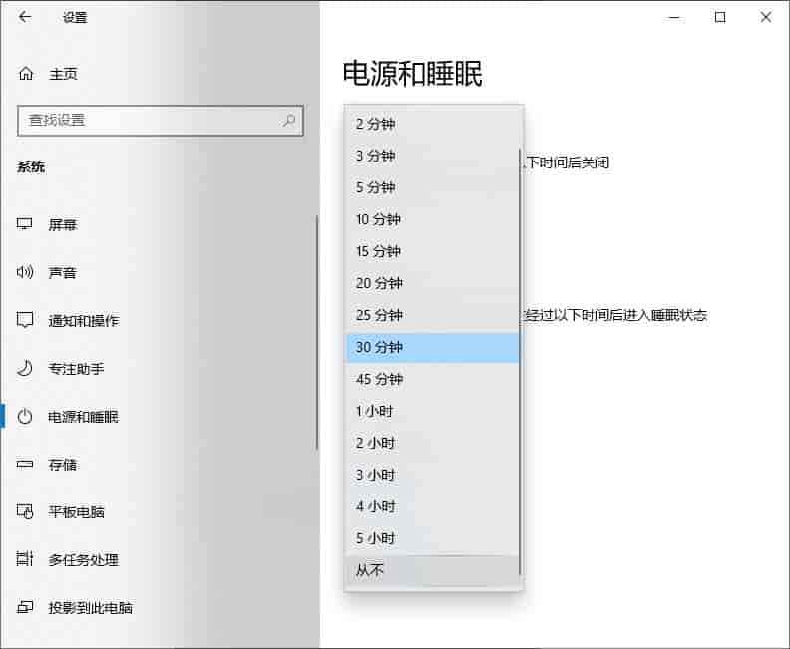Choose 10 分钟 option
Image resolution: width=790 pixels, height=649 pixels.
coord(432,219)
